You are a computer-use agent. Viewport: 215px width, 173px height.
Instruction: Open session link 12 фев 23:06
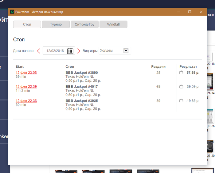pos(26,73)
